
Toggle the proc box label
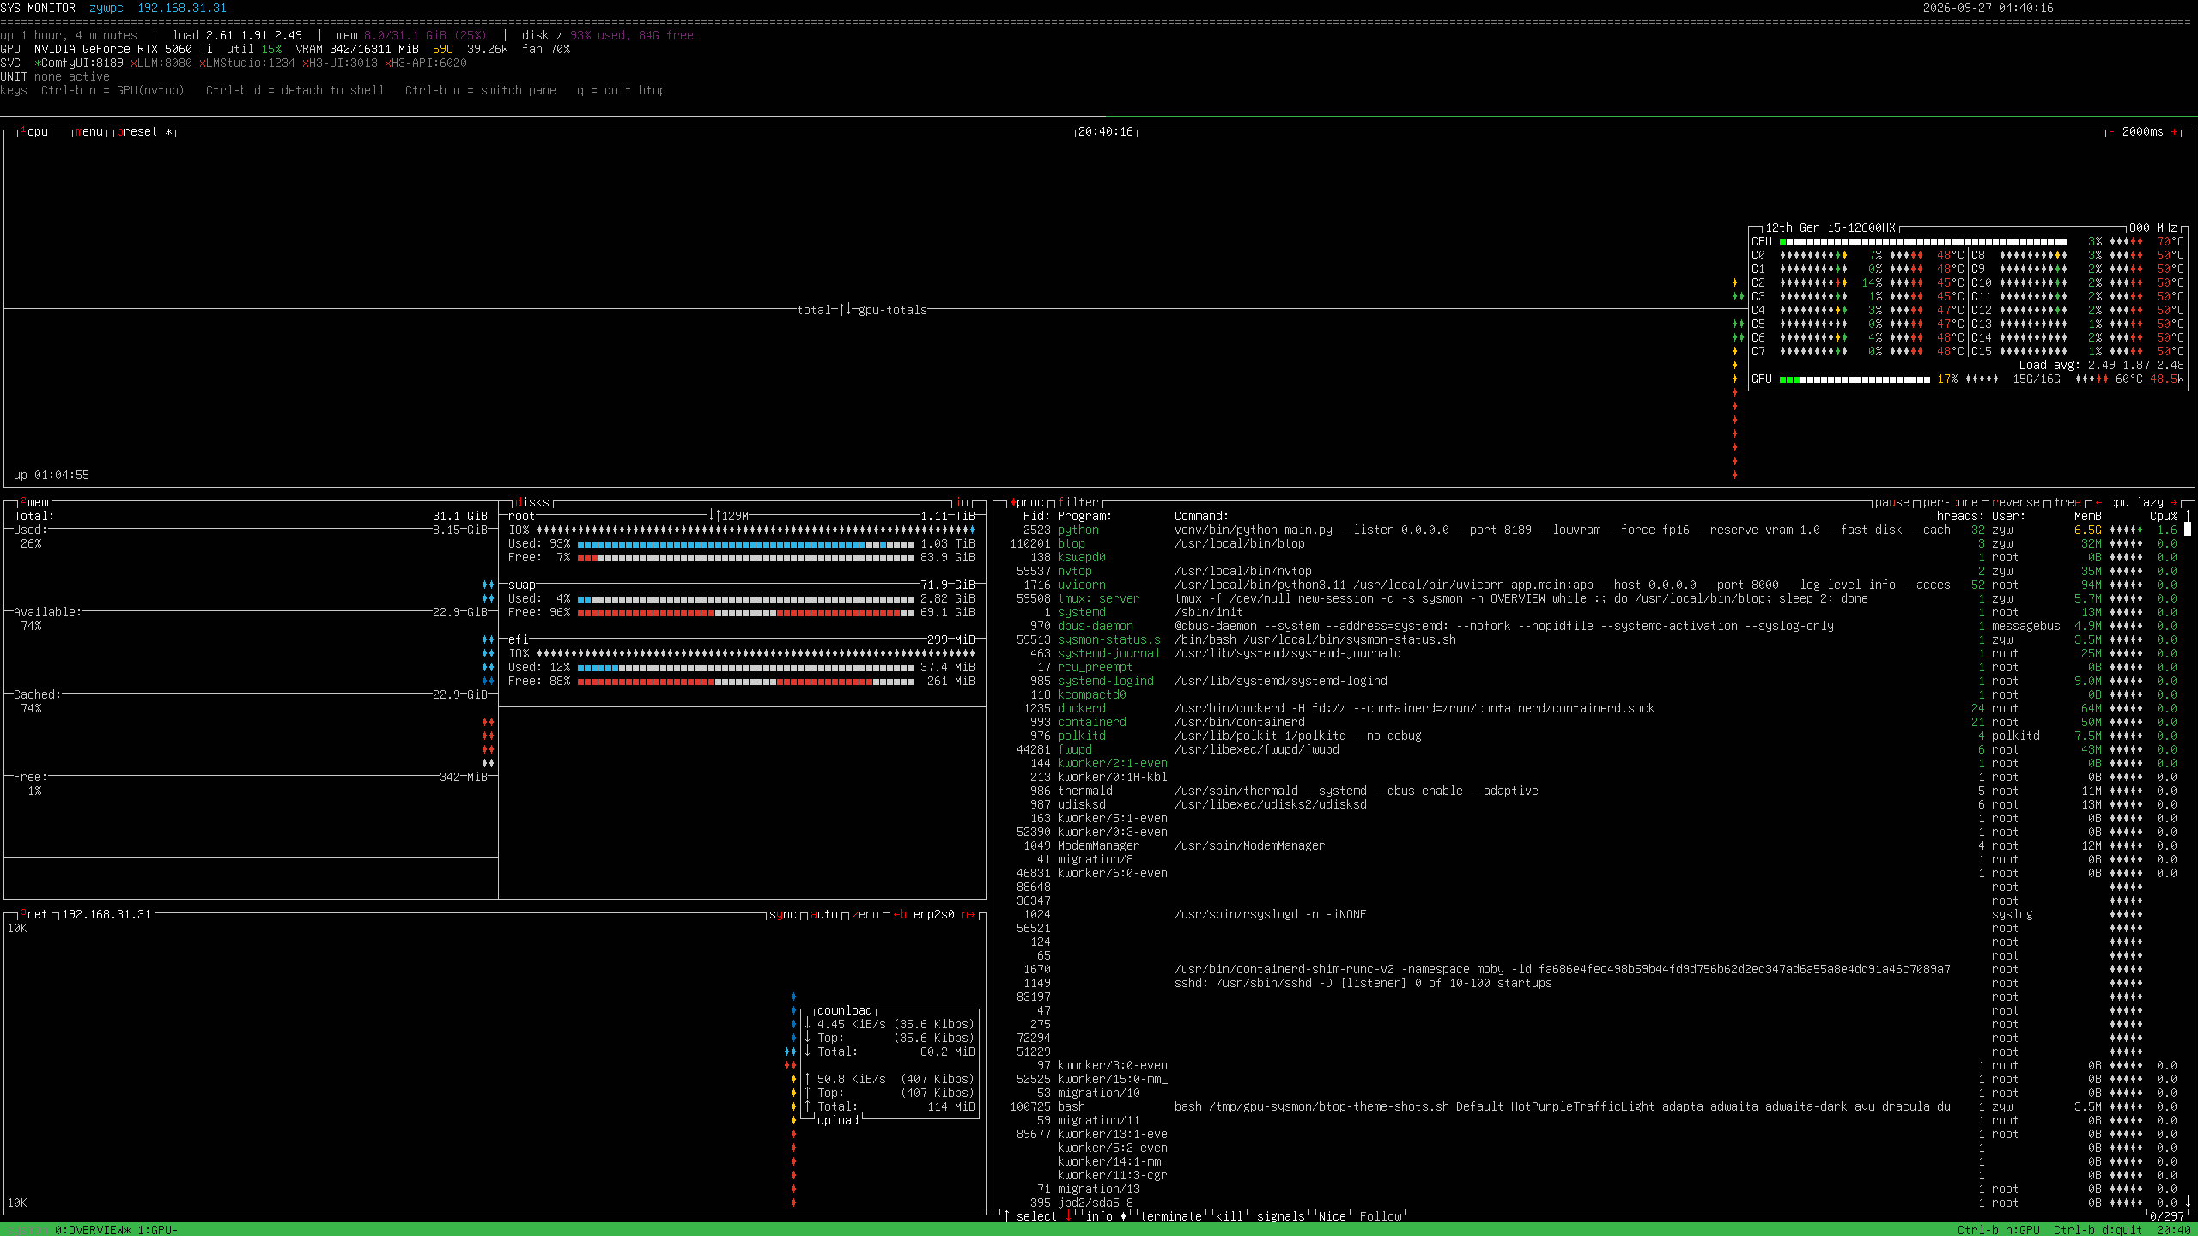[1027, 502]
